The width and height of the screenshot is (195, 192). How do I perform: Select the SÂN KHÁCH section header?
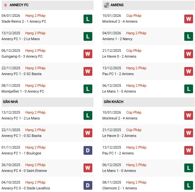113,102
